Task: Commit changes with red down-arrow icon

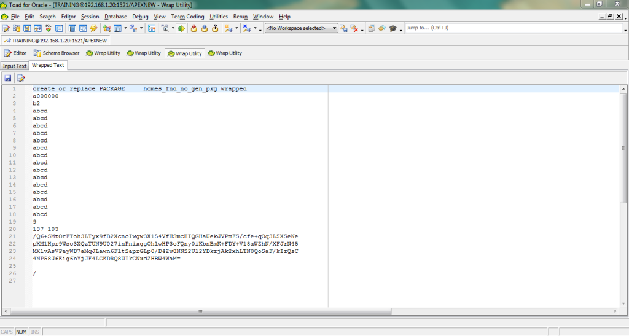Action: (x=193, y=28)
